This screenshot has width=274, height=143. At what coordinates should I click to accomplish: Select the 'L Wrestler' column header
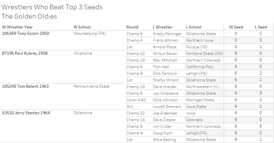pos(162,27)
